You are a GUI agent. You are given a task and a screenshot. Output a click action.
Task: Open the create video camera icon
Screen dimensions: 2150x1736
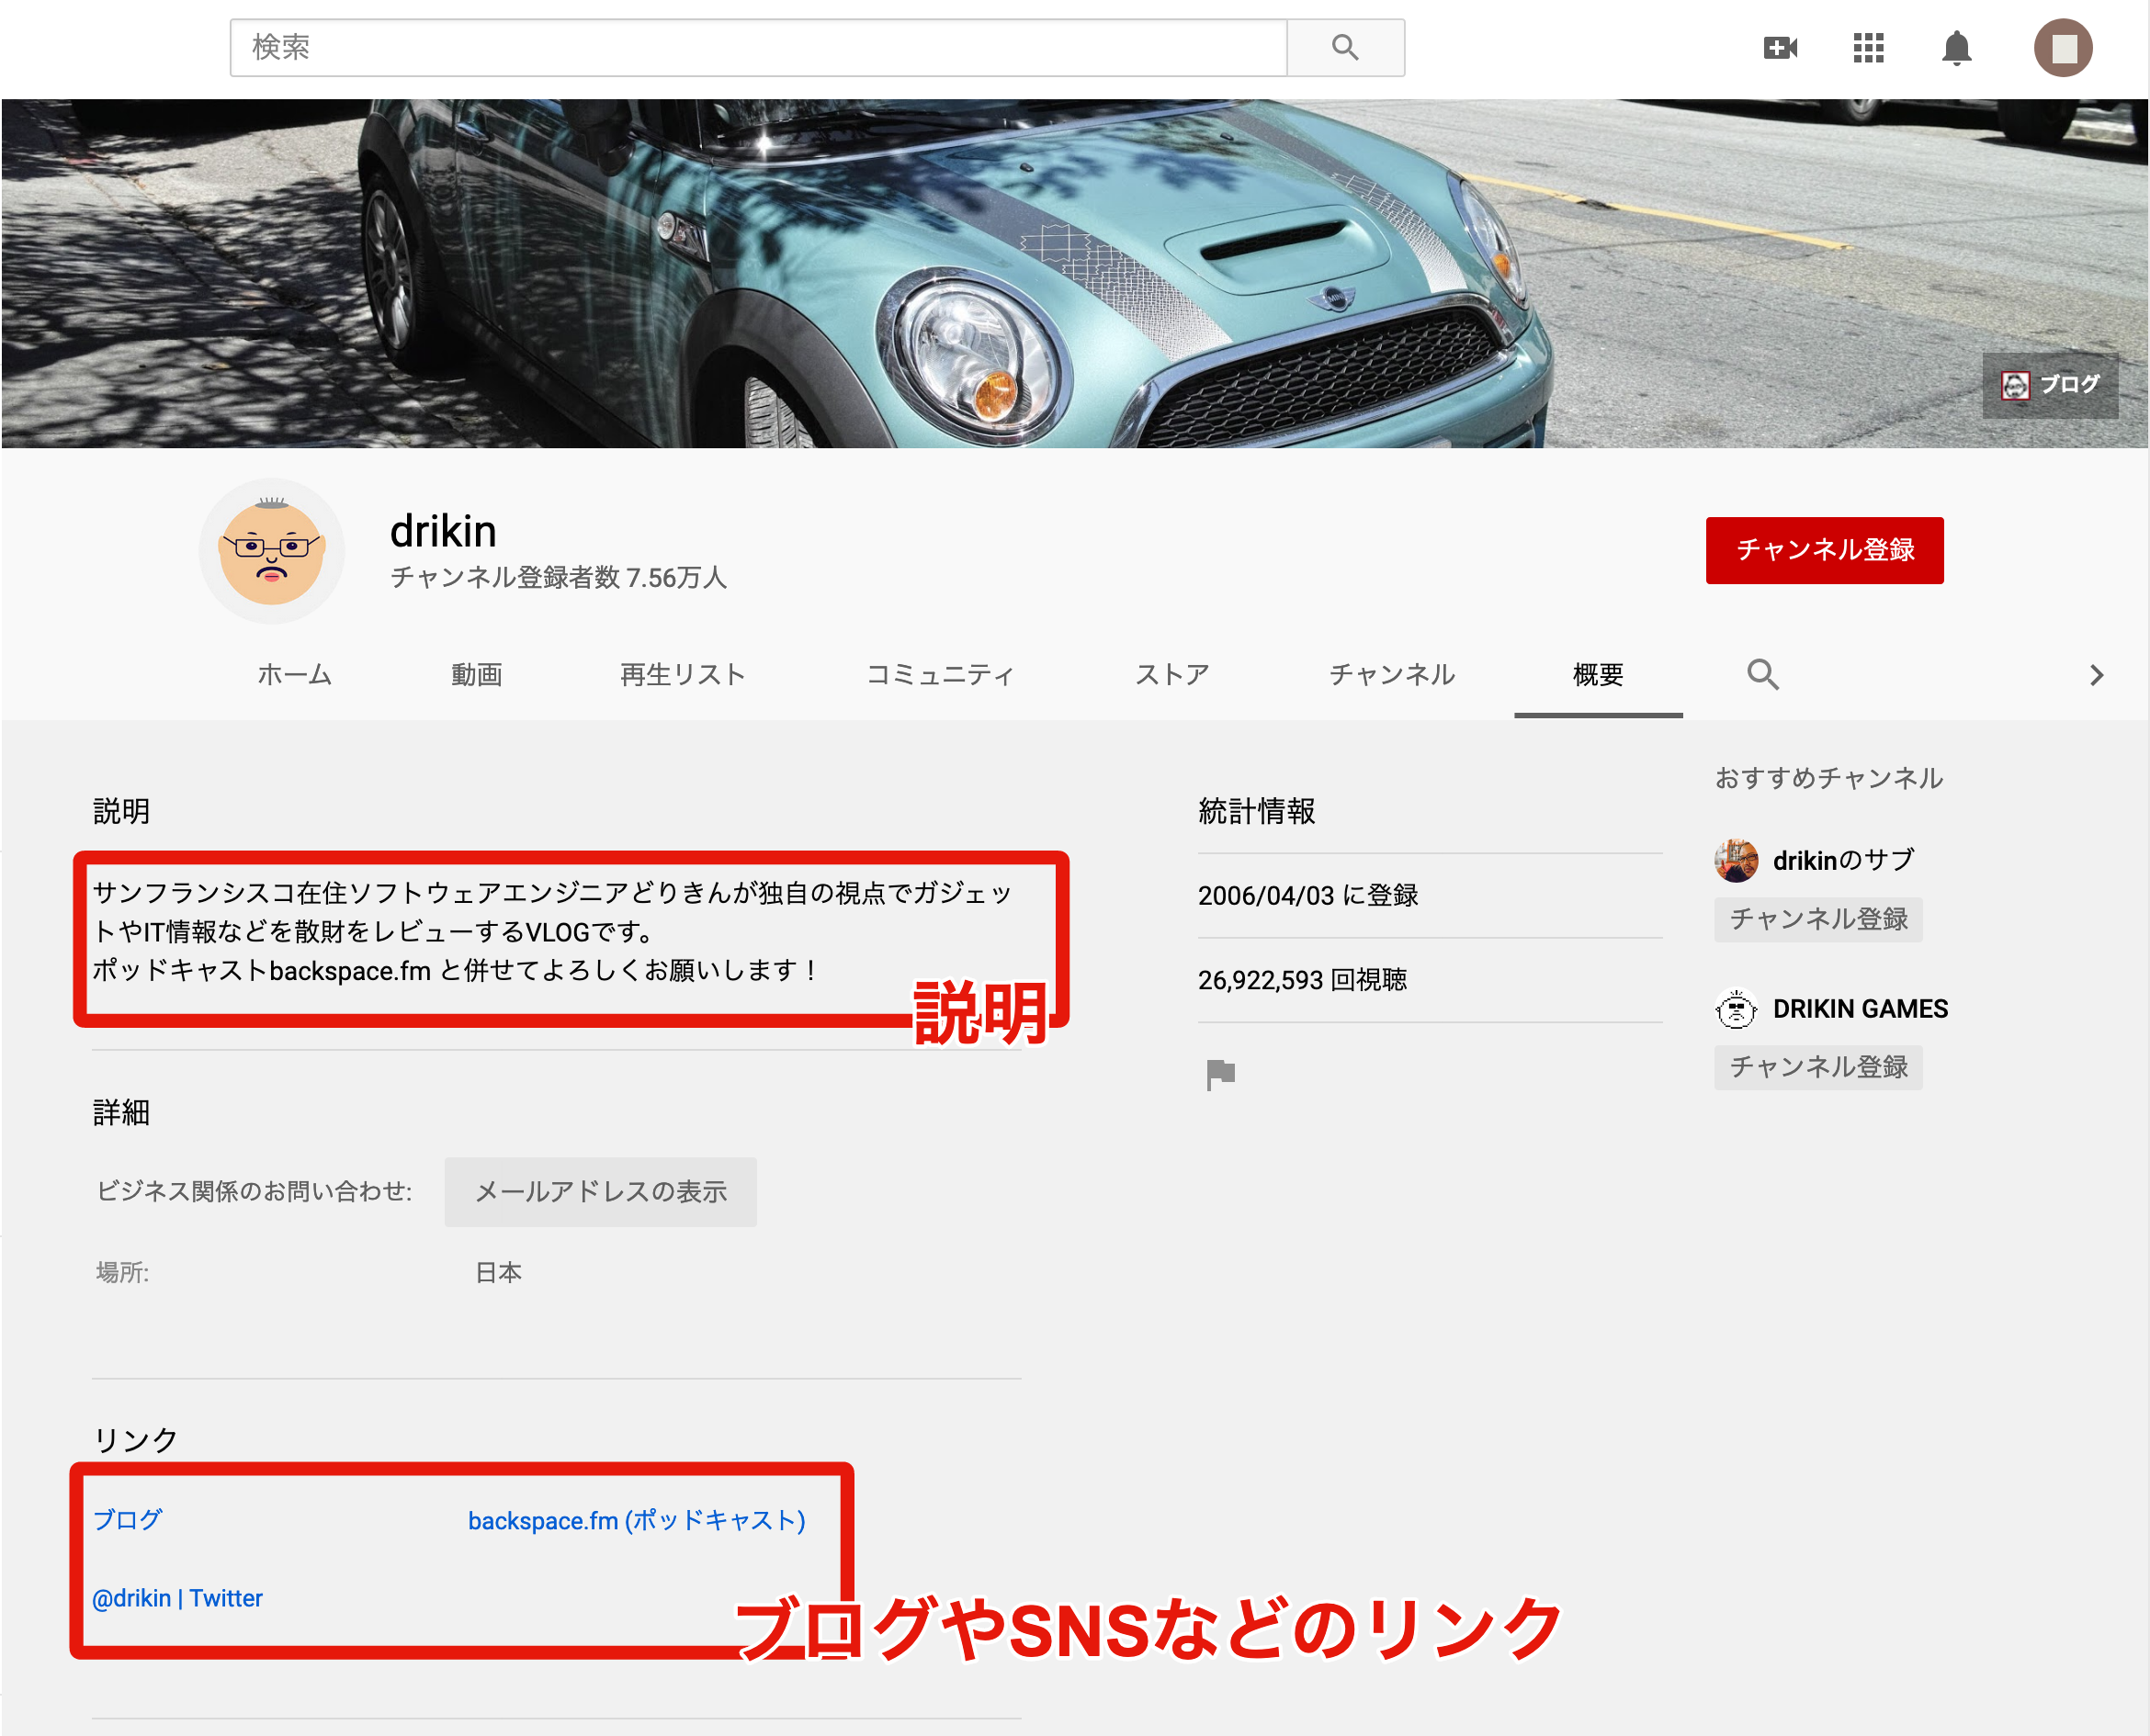tap(1780, 47)
